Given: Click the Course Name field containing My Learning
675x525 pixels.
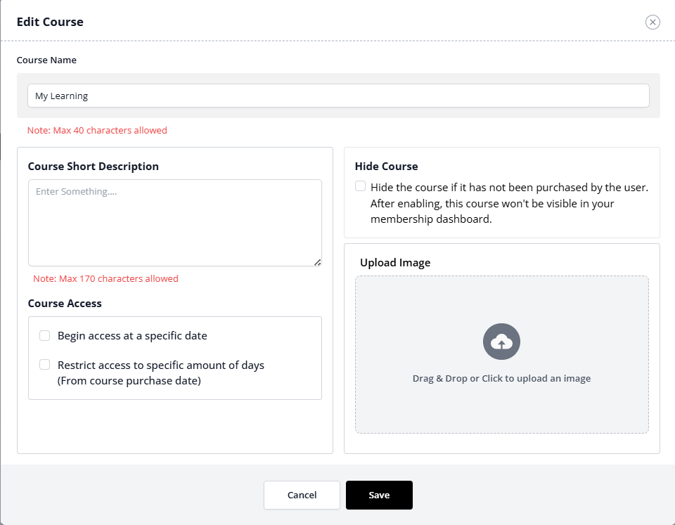Looking at the screenshot, I should coord(338,96).
